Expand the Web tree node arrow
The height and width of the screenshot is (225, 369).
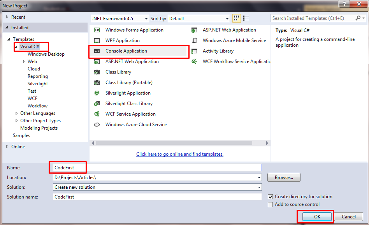point(24,62)
